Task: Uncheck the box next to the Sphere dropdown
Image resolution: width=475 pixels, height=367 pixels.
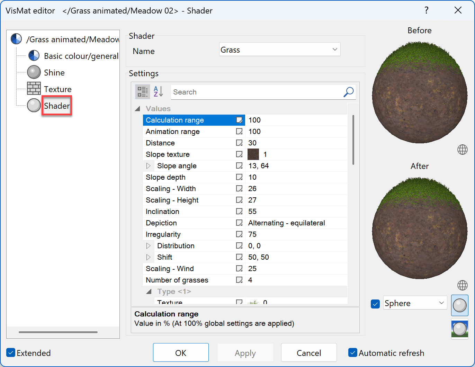Action: [x=375, y=304]
